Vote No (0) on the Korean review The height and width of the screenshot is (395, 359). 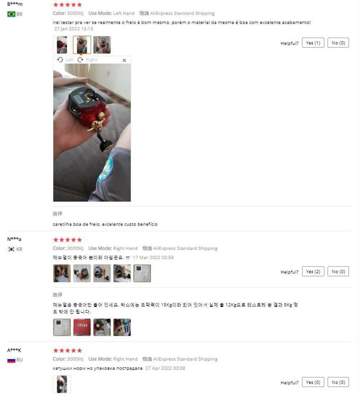tap(338, 271)
